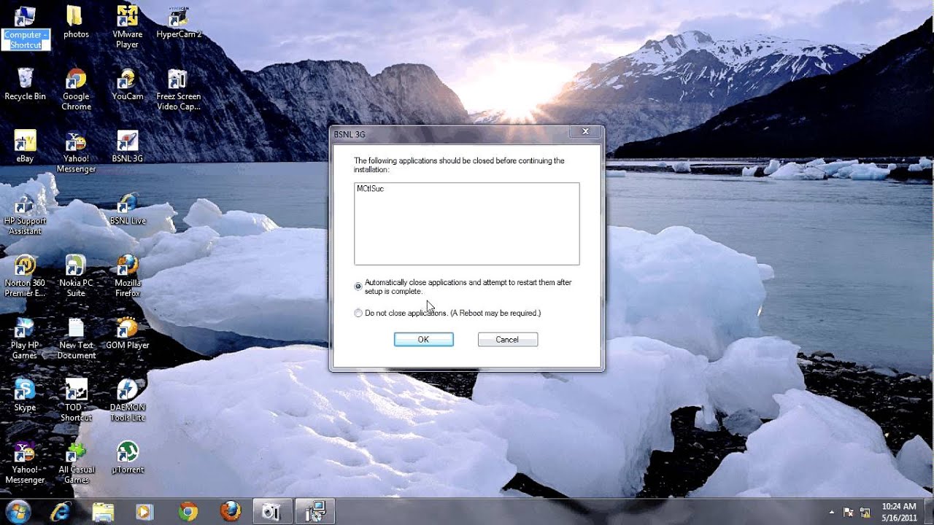
Task: Open eBay desktop shortcut
Action: (25, 147)
